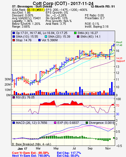Click the blue SMA (10) legend swatch

coord(14,37)
